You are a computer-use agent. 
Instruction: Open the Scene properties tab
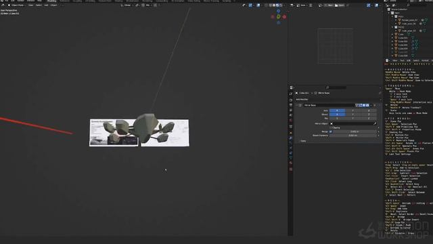click(291, 115)
